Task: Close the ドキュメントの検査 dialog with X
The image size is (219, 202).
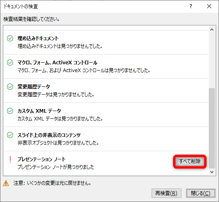Action: (x=209, y=6)
